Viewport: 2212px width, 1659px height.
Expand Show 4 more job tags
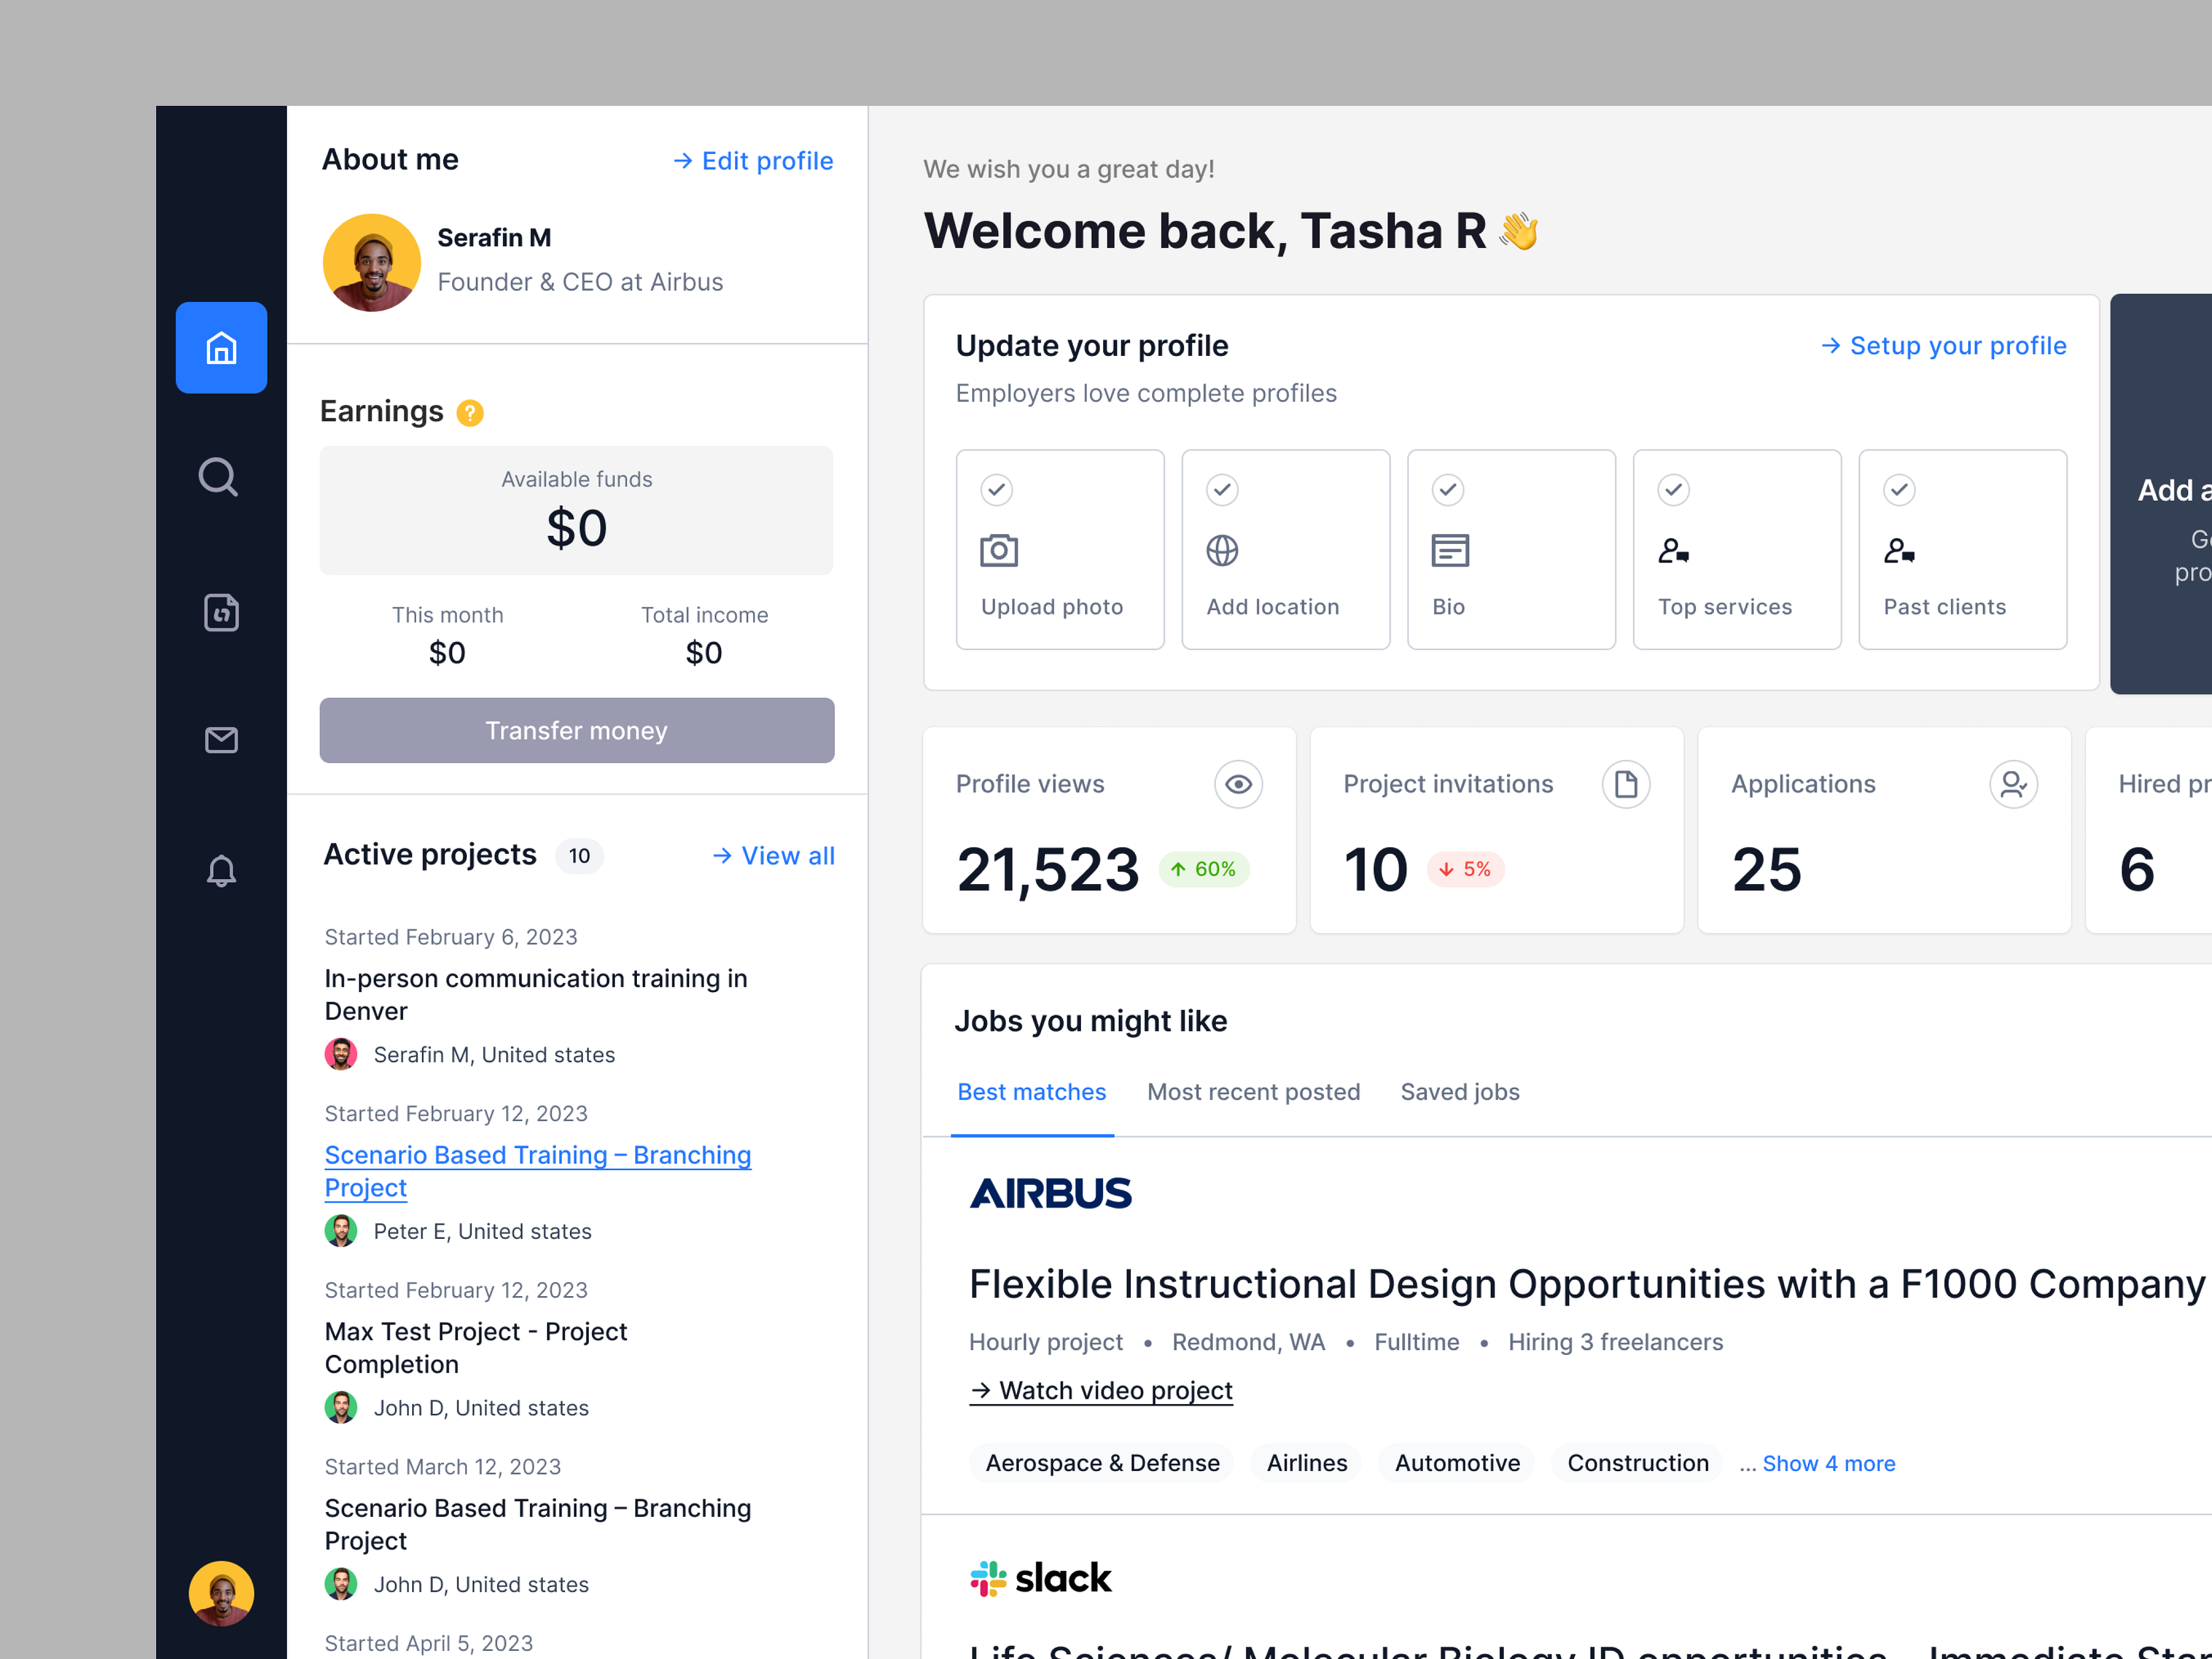(1829, 1463)
